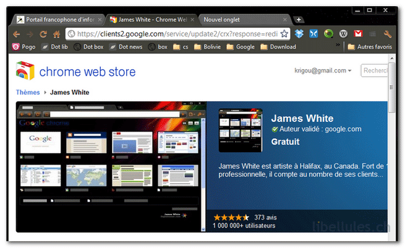Close the Portail francophone tab

[x=100, y=20]
